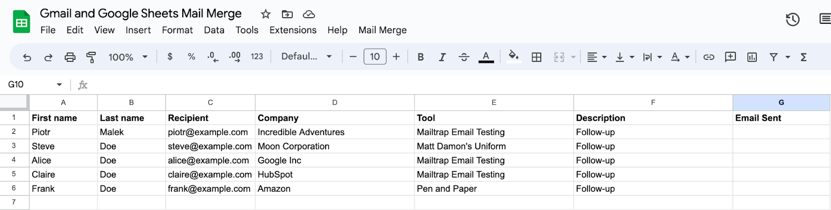Open the View menu

104,30
